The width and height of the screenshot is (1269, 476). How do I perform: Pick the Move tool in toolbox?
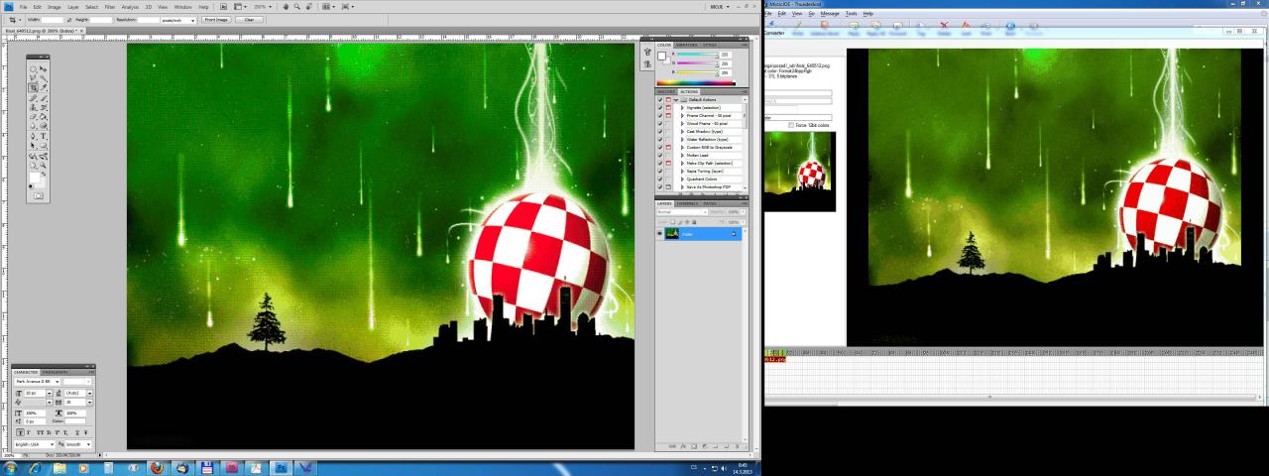click(x=44, y=68)
